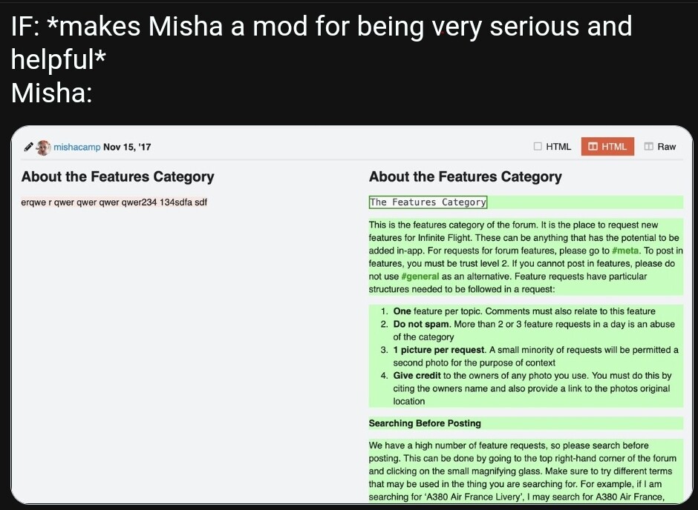Click the columns icon next to Raw
Image resolution: width=698 pixels, height=510 pixels.
tap(648, 147)
